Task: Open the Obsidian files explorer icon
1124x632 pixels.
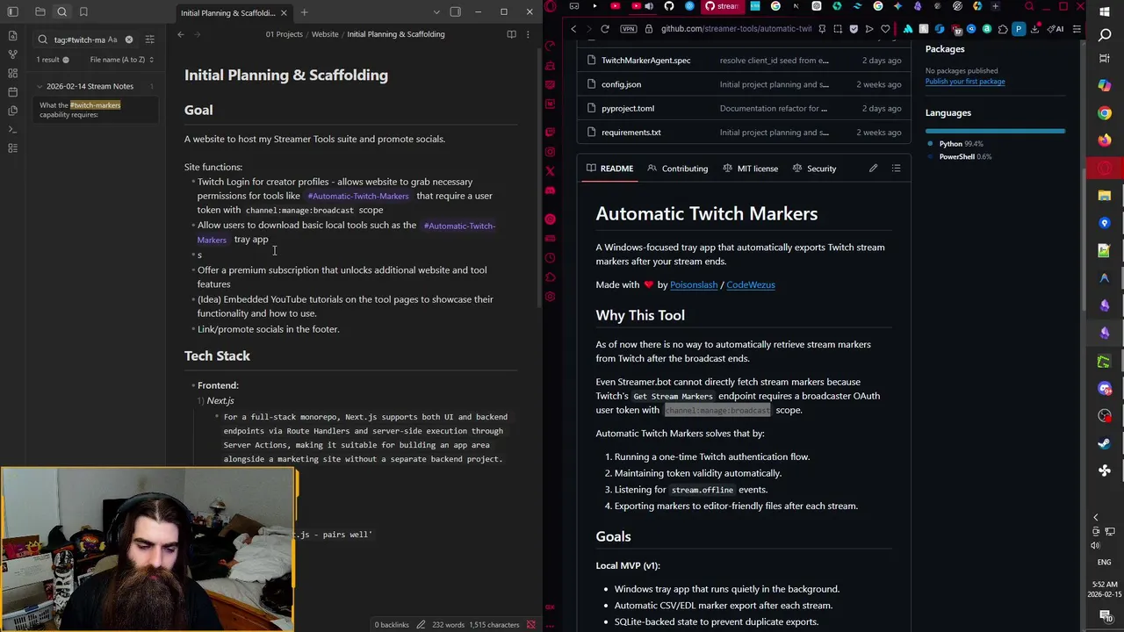Action: point(40,12)
